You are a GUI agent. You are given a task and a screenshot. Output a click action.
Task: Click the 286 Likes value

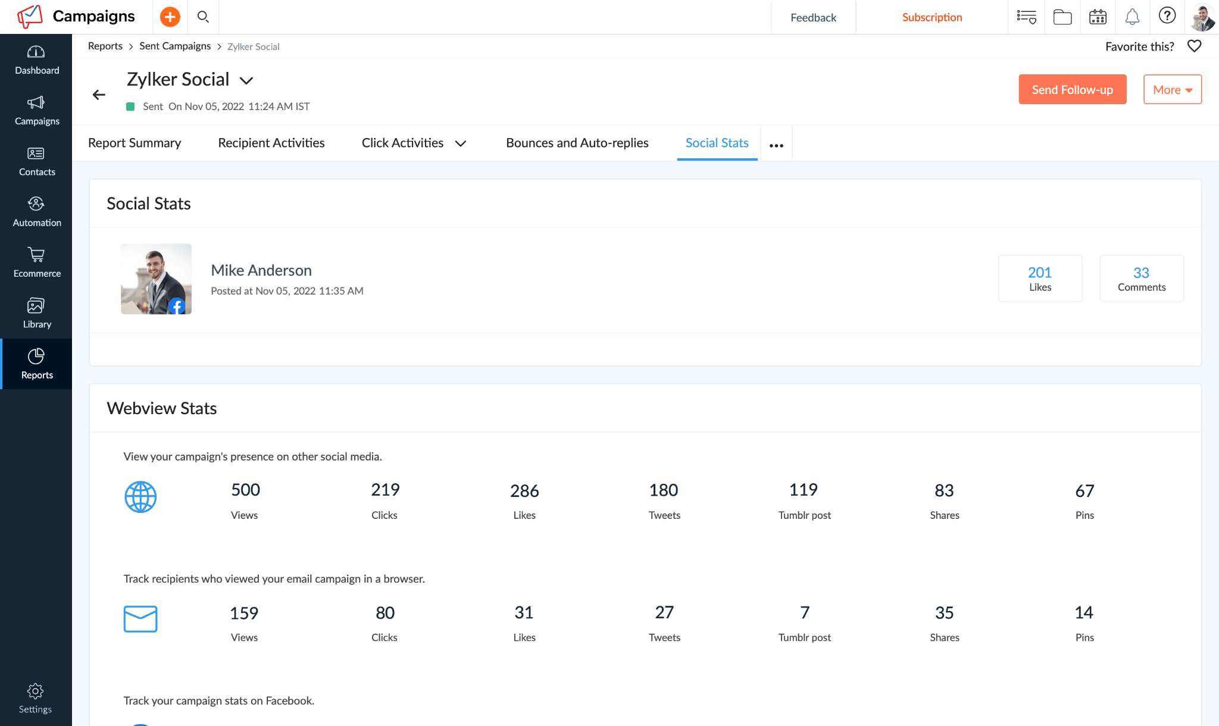pos(524,491)
